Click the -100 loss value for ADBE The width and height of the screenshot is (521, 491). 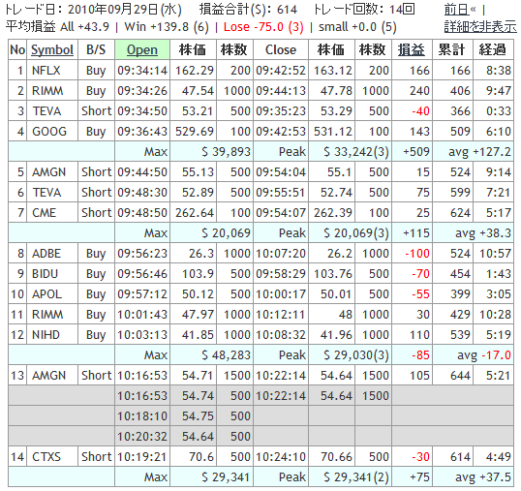coord(417,254)
